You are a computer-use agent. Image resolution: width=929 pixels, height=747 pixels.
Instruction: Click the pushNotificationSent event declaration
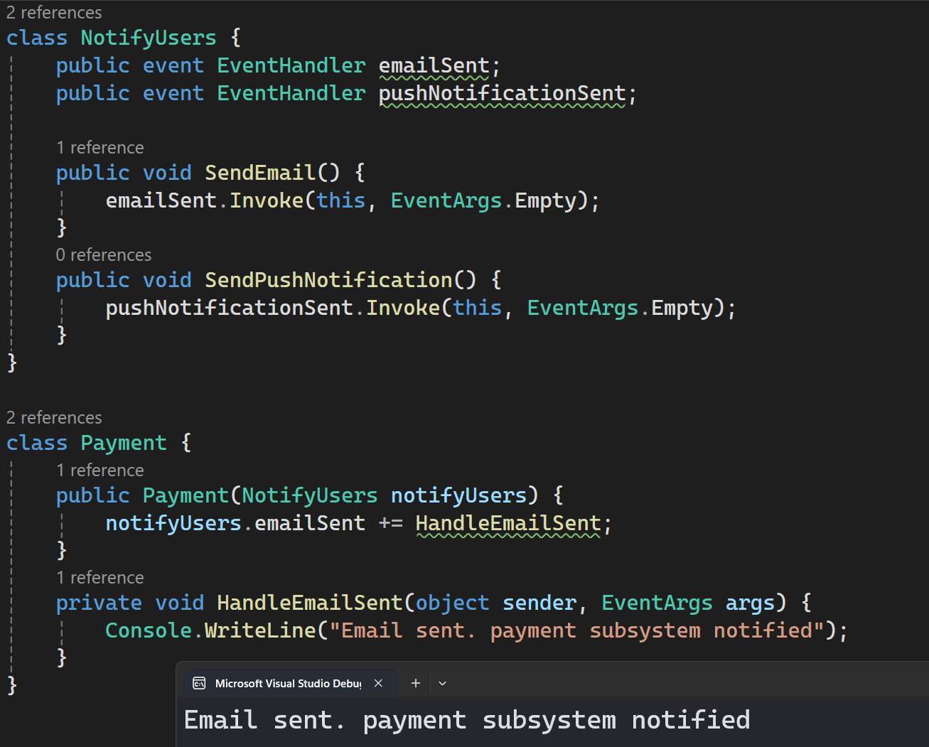pyautogui.click(x=502, y=94)
